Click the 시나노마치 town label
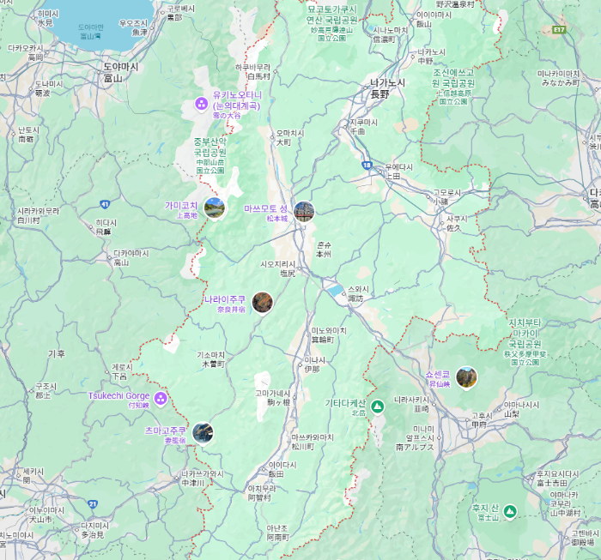 [x=390, y=34]
